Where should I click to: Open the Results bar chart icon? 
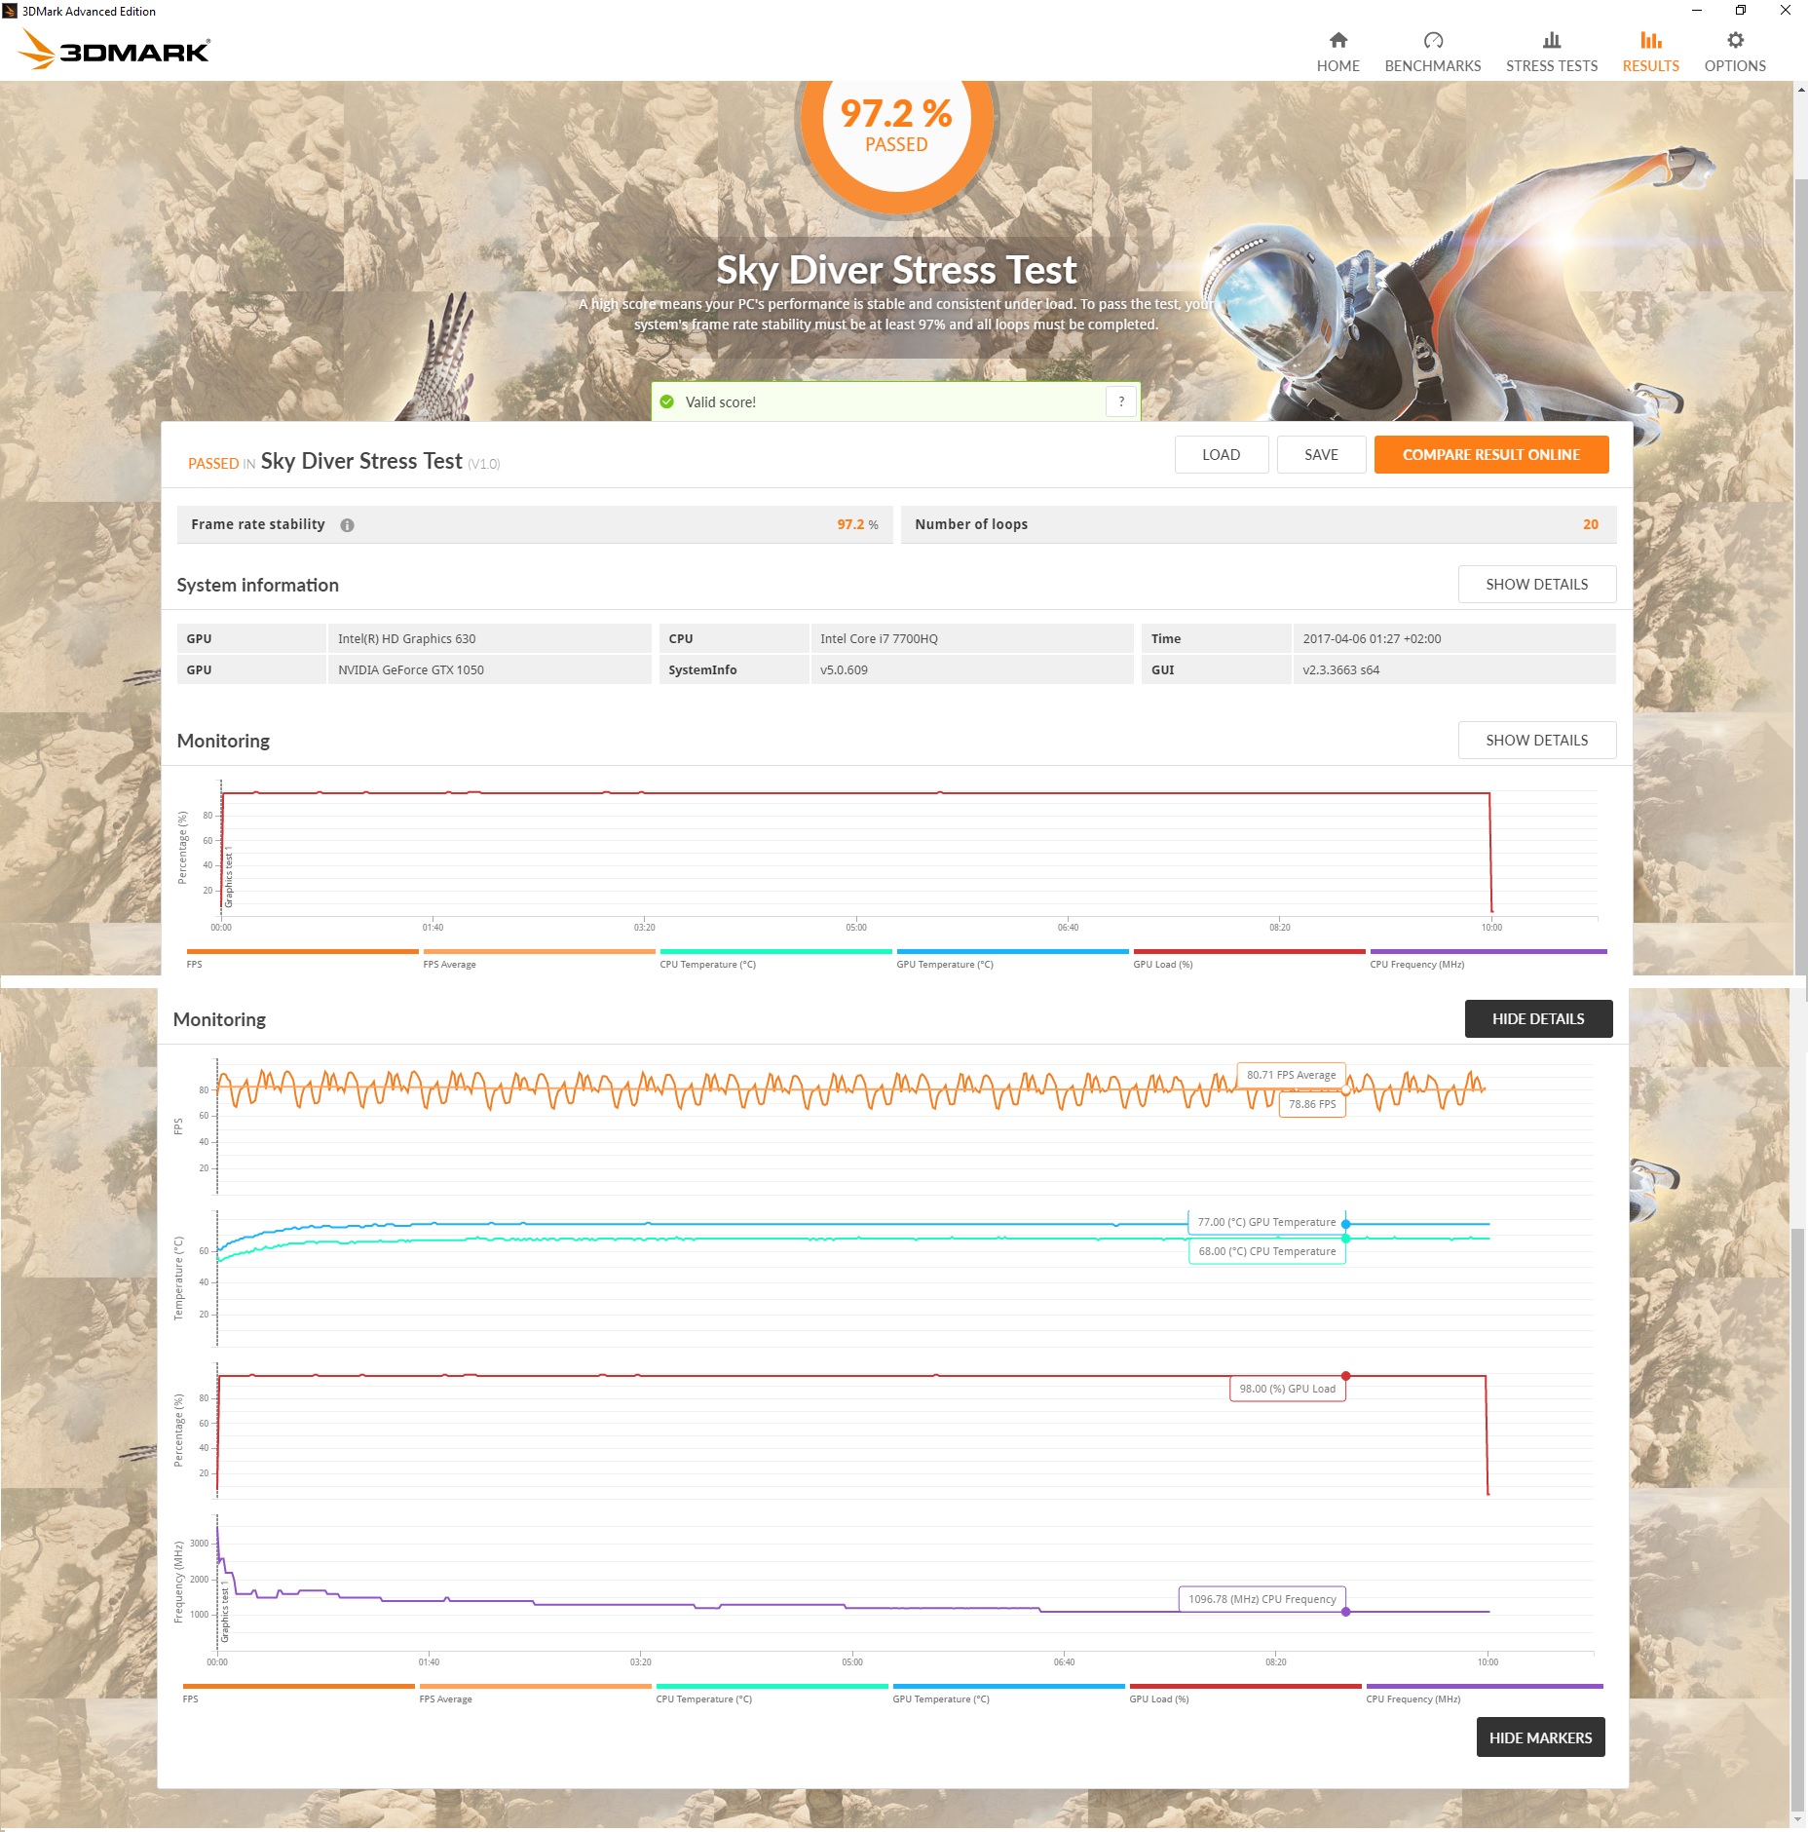tap(1650, 40)
